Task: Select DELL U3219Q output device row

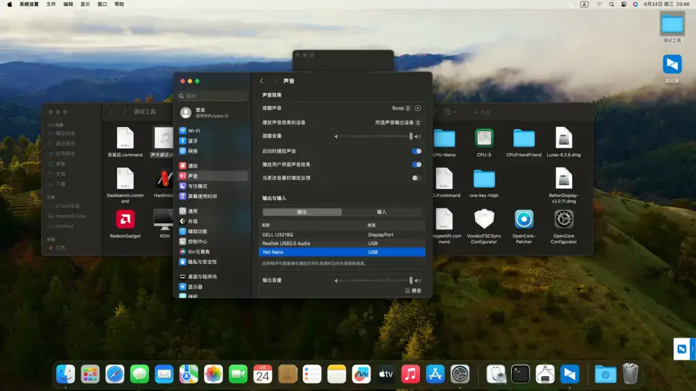Action: click(342, 235)
